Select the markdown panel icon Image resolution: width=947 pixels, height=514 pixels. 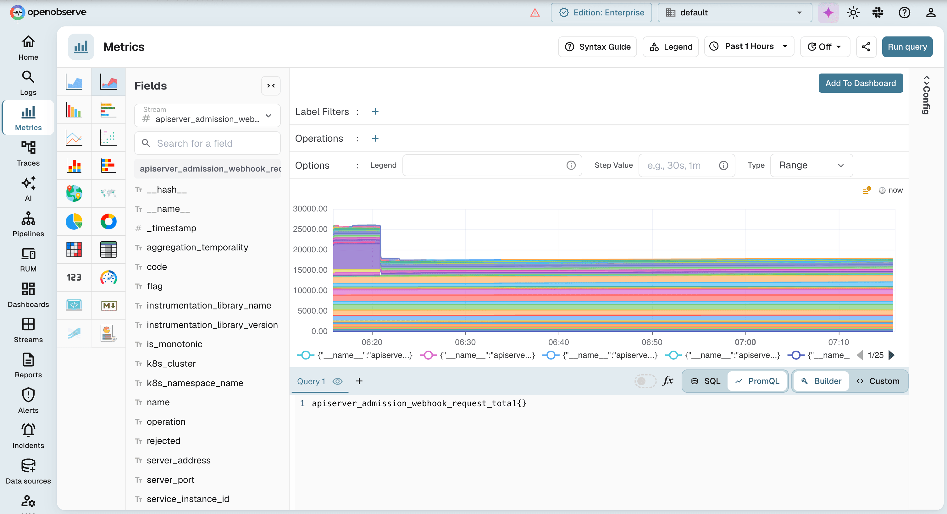click(x=108, y=305)
